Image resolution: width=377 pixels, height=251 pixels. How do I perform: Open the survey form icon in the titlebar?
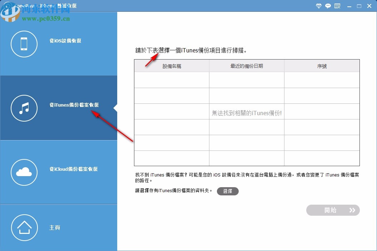point(337,6)
